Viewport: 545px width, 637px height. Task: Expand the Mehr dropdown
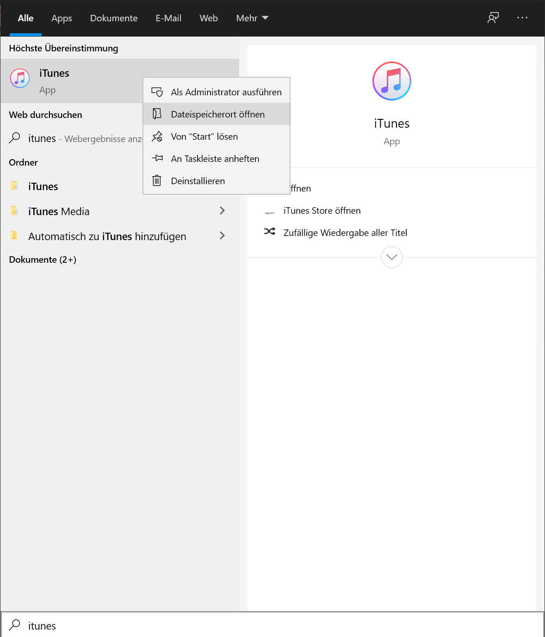[x=252, y=18]
